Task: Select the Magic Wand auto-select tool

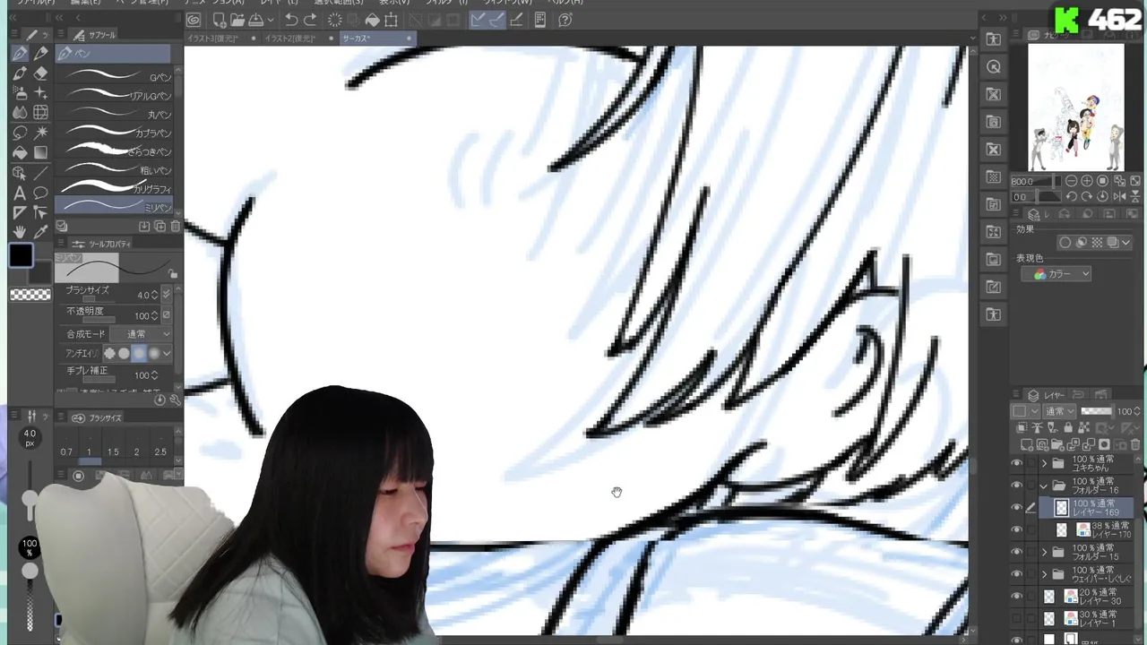Action: [40, 133]
